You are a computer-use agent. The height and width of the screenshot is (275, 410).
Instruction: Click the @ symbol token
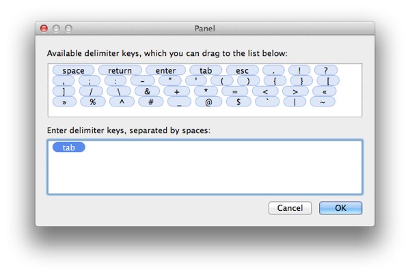(x=208, y=102)
